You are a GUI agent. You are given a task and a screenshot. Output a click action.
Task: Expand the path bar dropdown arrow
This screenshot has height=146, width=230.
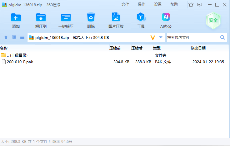[x=161, y=37]
